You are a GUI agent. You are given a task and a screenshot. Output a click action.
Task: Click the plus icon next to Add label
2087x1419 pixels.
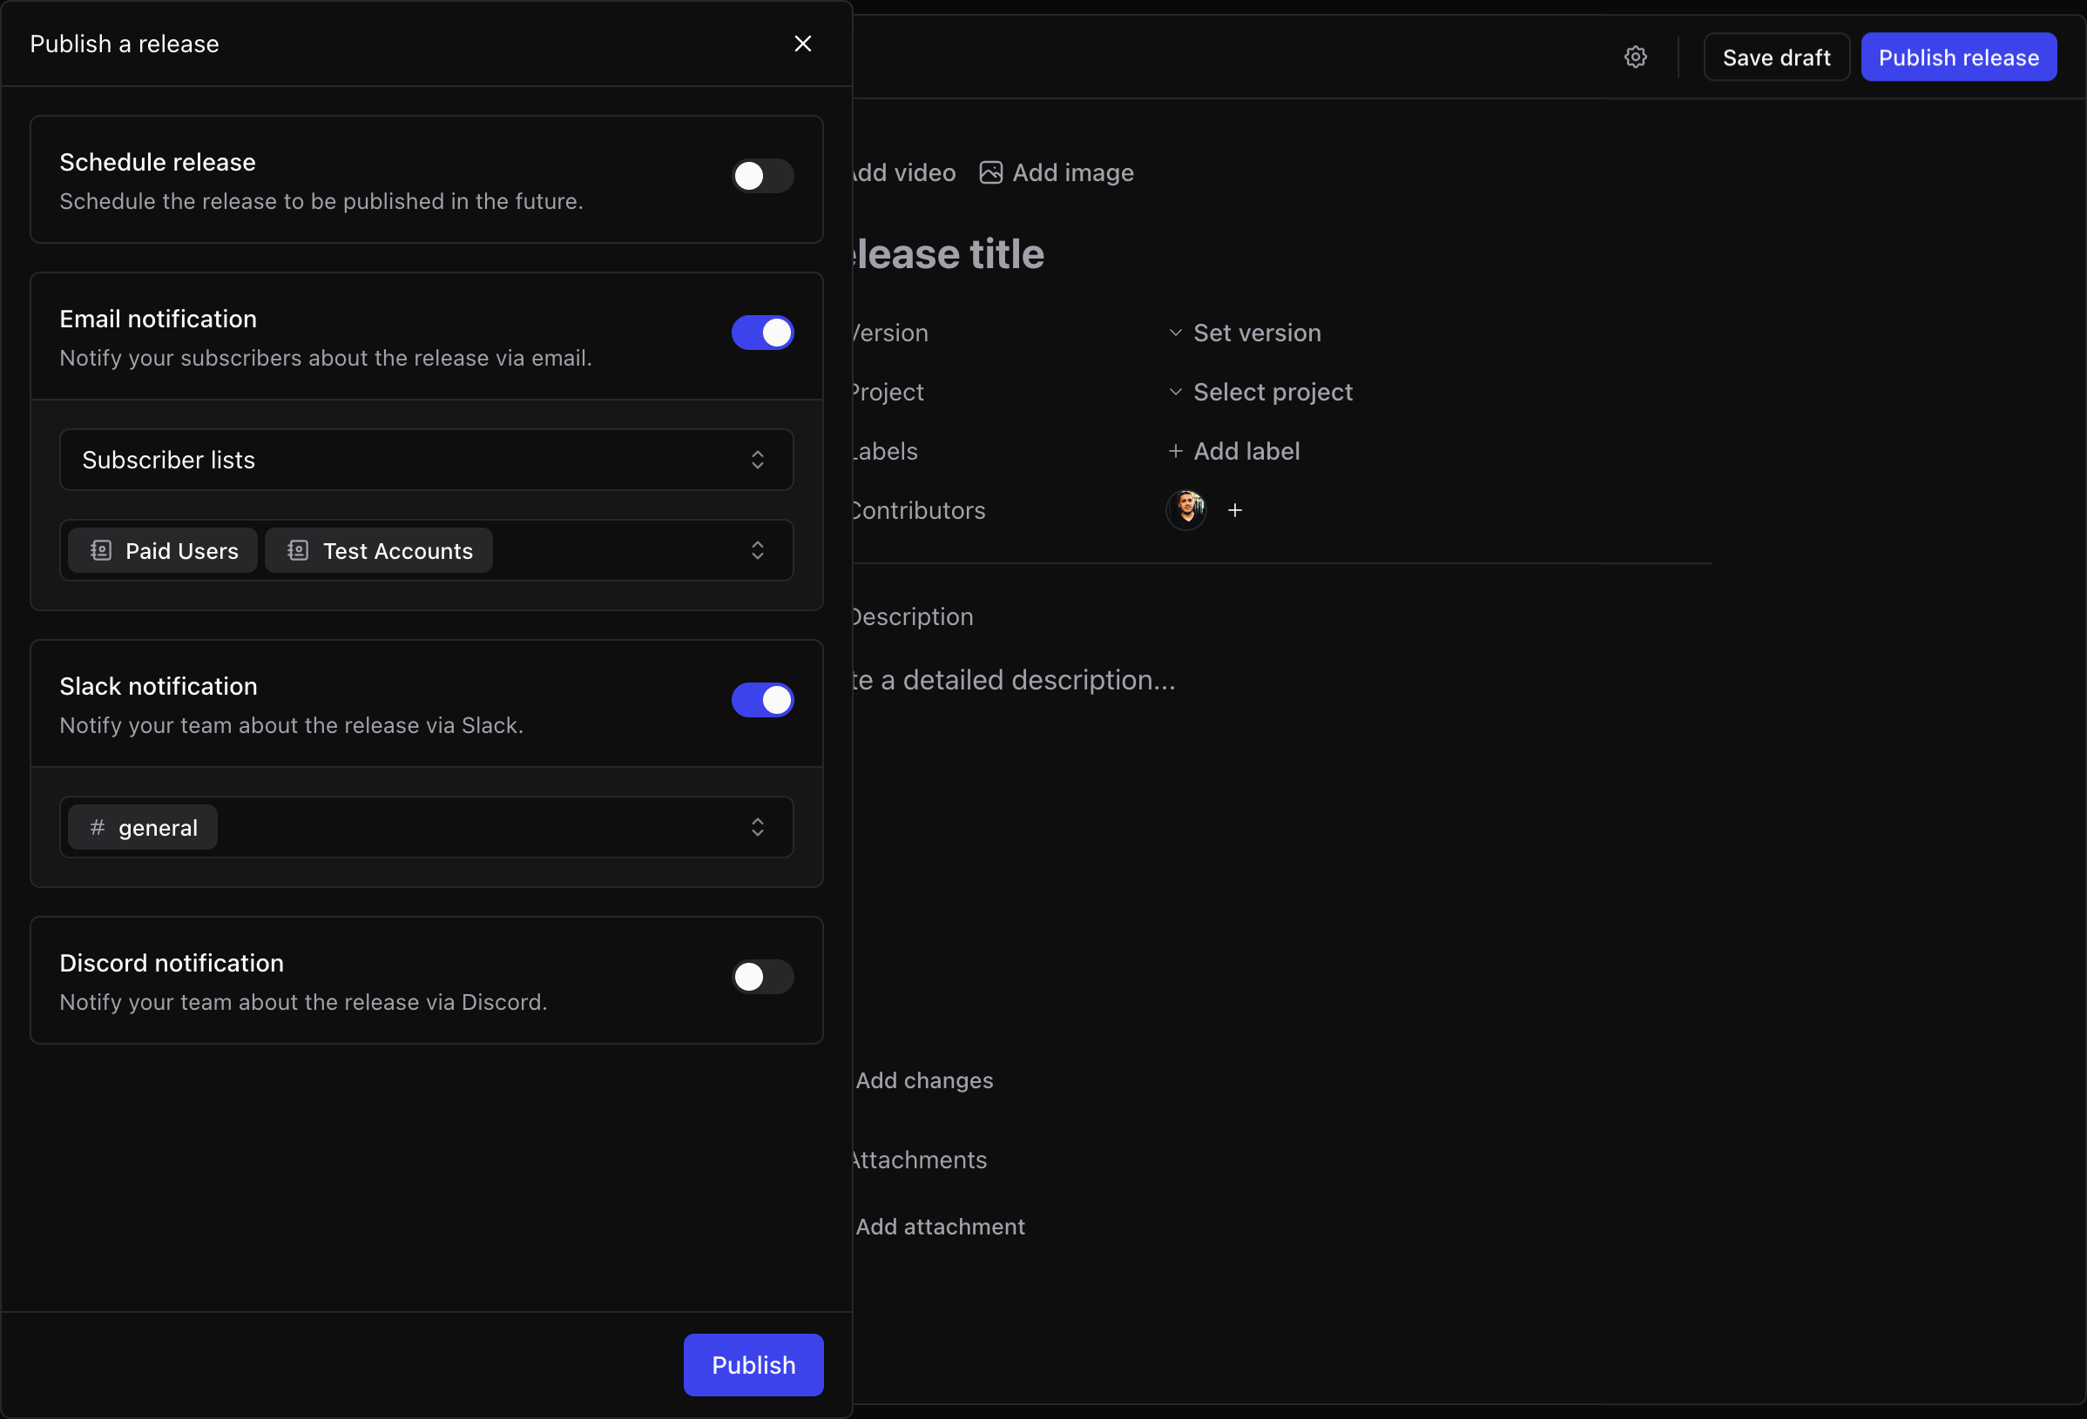pyautogui.click(x=1176, y=451)
